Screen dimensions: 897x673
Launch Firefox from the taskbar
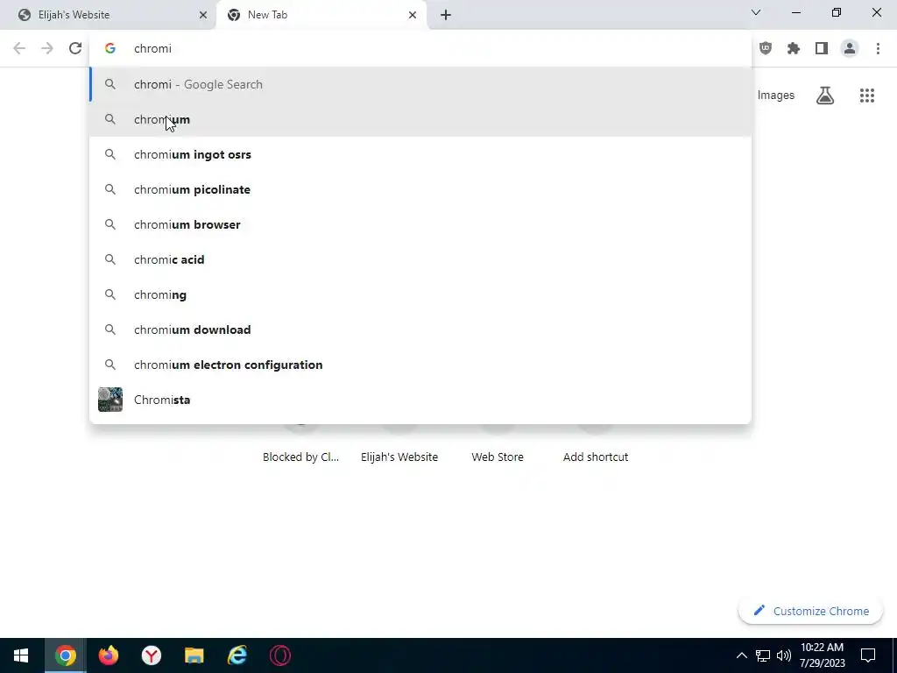tap(108, 655)
